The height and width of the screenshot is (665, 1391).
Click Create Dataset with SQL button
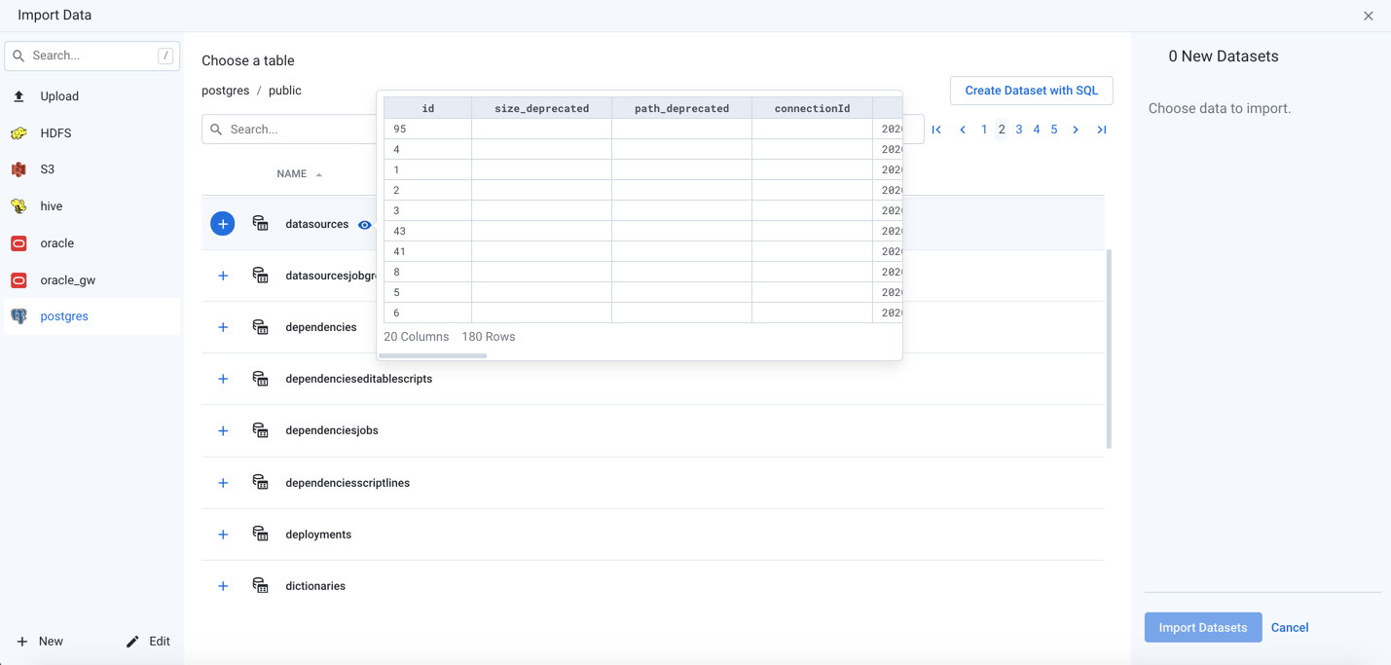coord(1031,91)
